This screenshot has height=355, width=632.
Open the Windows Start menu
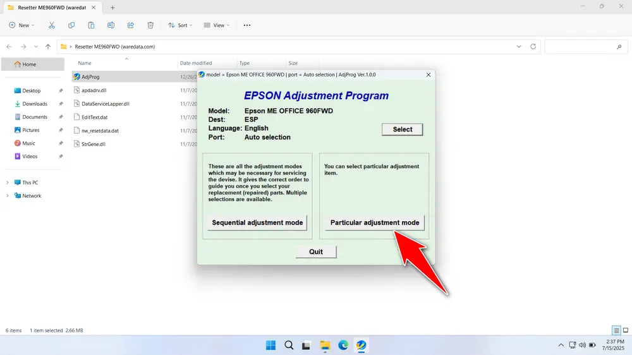point(271,346)
